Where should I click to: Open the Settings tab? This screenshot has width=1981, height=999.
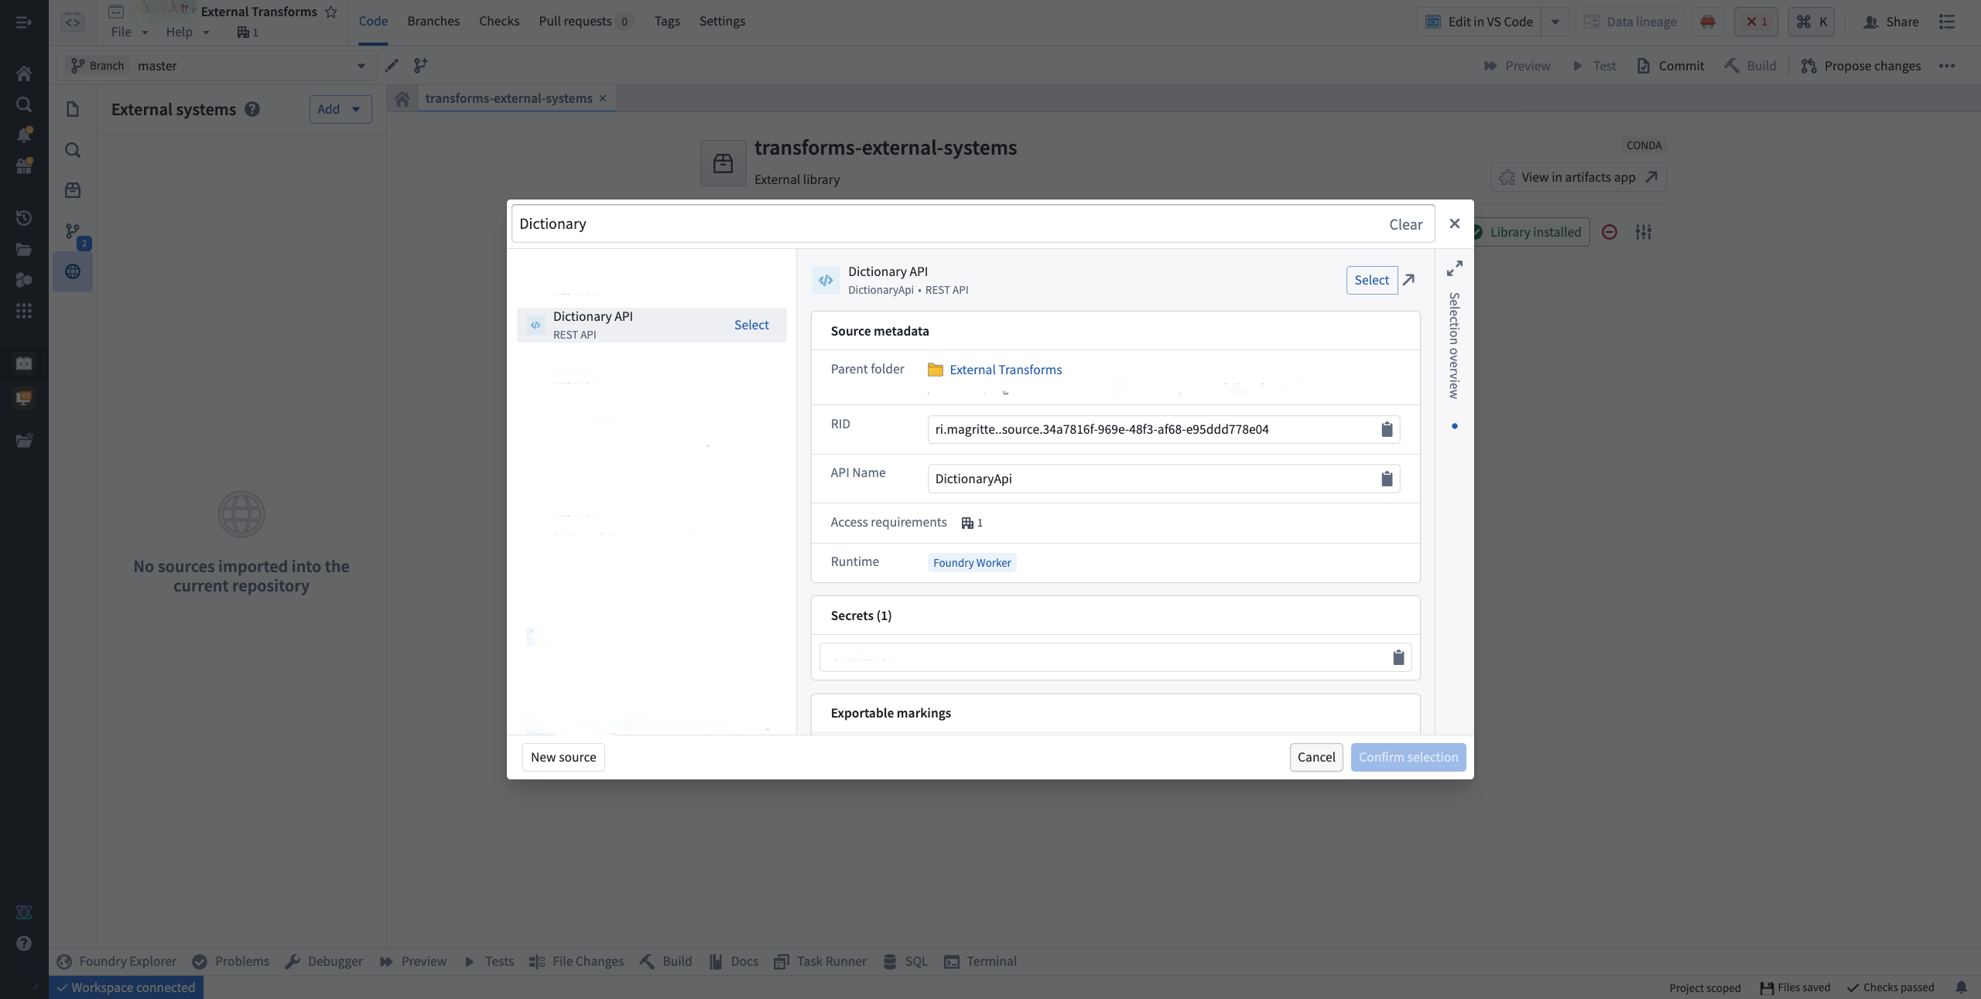click(x=722, y=21)
